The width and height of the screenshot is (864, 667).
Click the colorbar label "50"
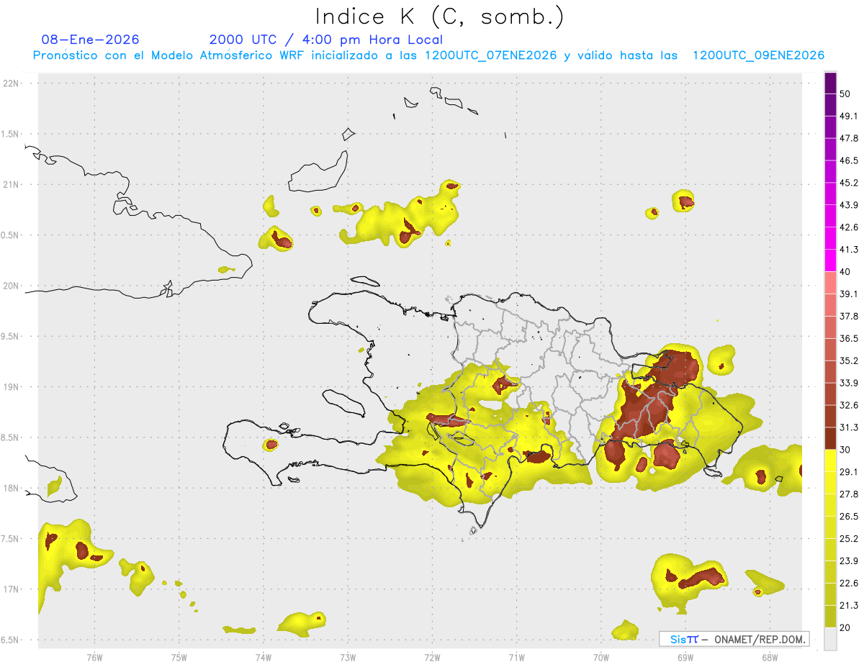(845, 94)
